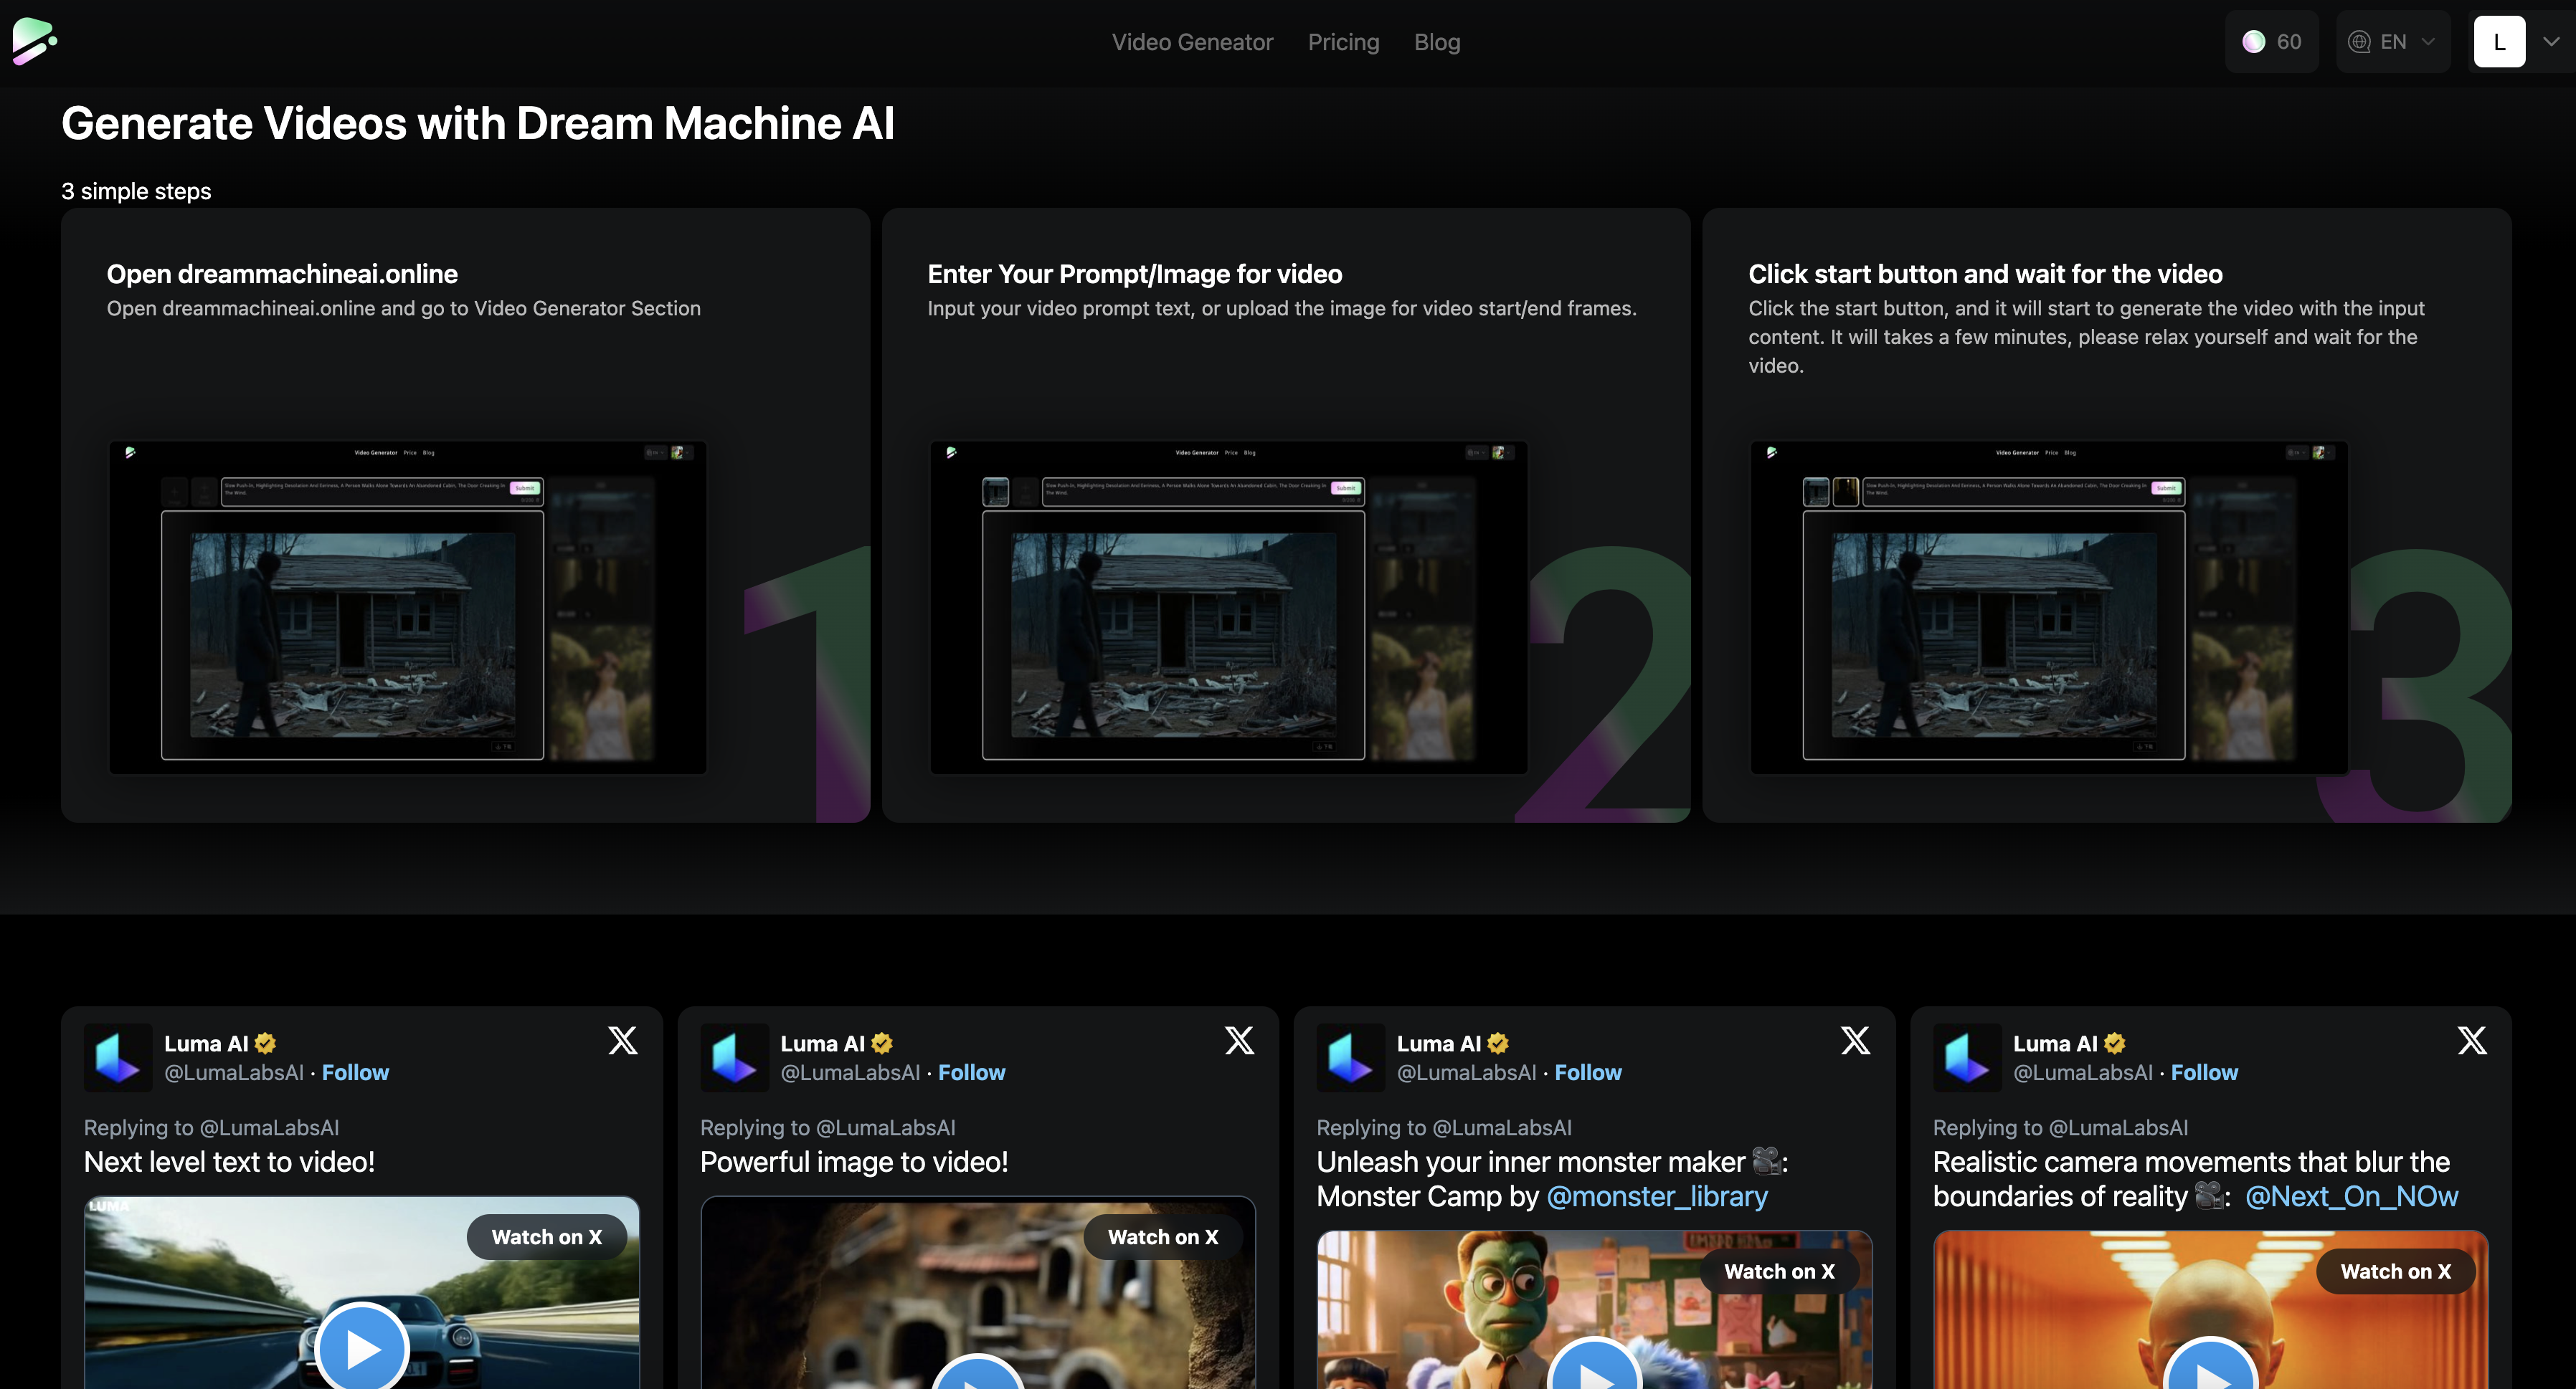Click the L user avatar button

point(2499,42)
